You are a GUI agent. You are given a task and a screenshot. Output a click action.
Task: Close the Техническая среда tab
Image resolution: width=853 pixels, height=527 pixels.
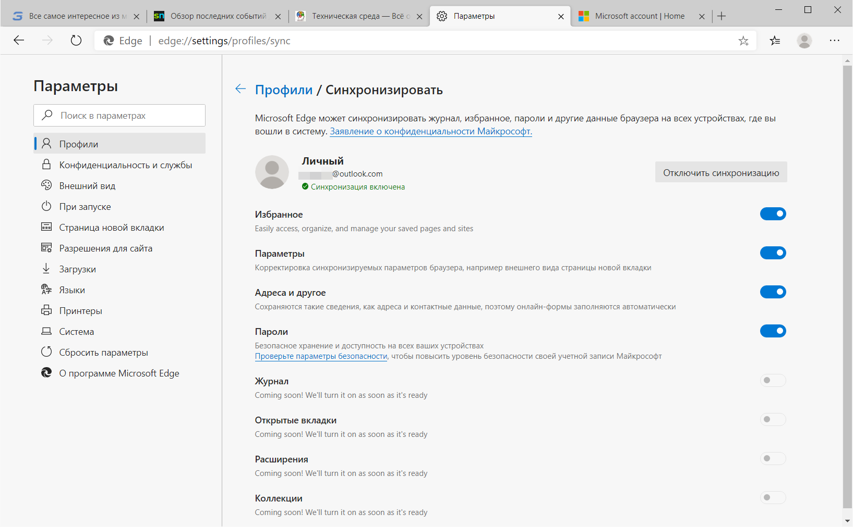point(419,16)
